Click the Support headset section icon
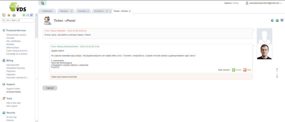The width and height of the screenshot is (285, 122). point(4,84)
